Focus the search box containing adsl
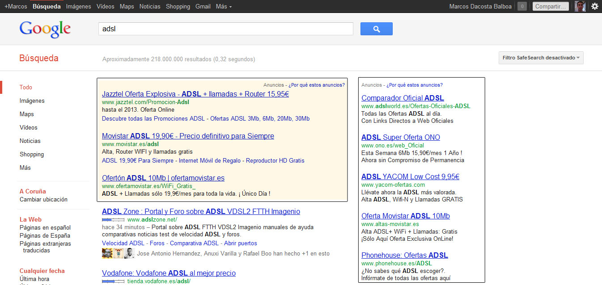 pyautogui.click(x=226, y=29)
